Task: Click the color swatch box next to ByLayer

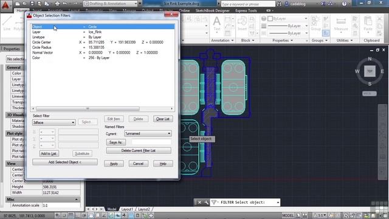Action: pos(270,19)
